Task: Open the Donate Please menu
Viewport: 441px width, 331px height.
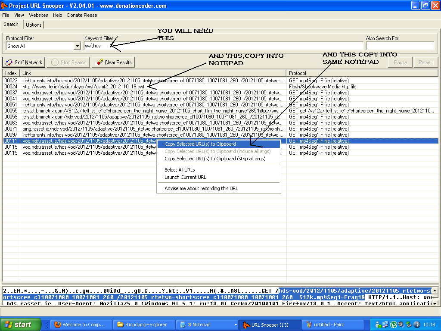Action: coord(82,15)
